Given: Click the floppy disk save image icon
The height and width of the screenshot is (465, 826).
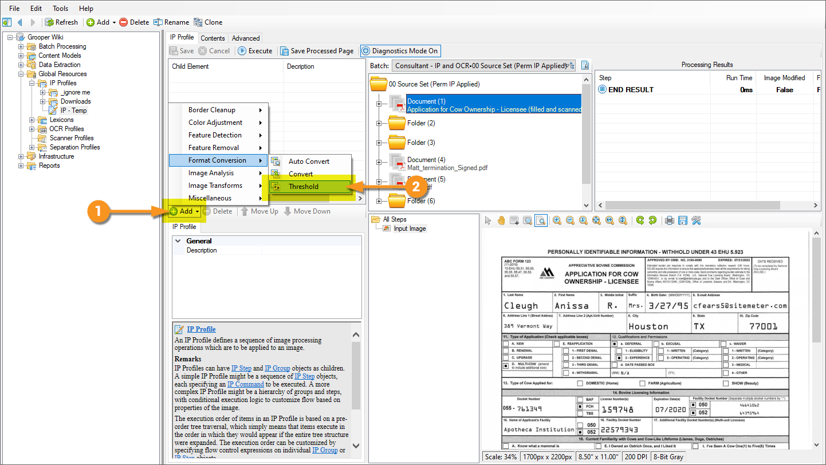Looking at the screenshot, I should point(682,220).
